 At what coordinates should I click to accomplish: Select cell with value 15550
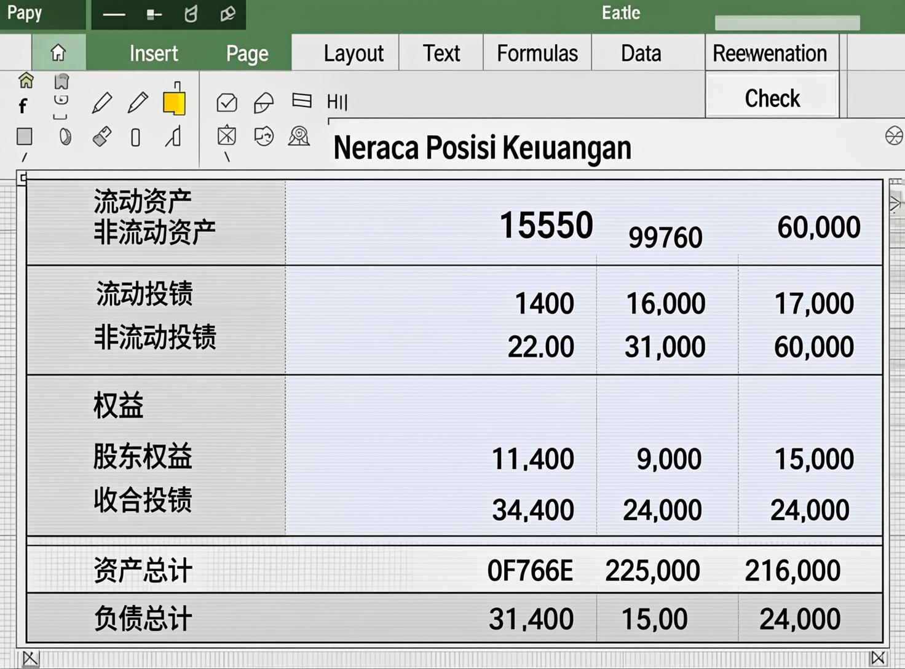[546, 225]
